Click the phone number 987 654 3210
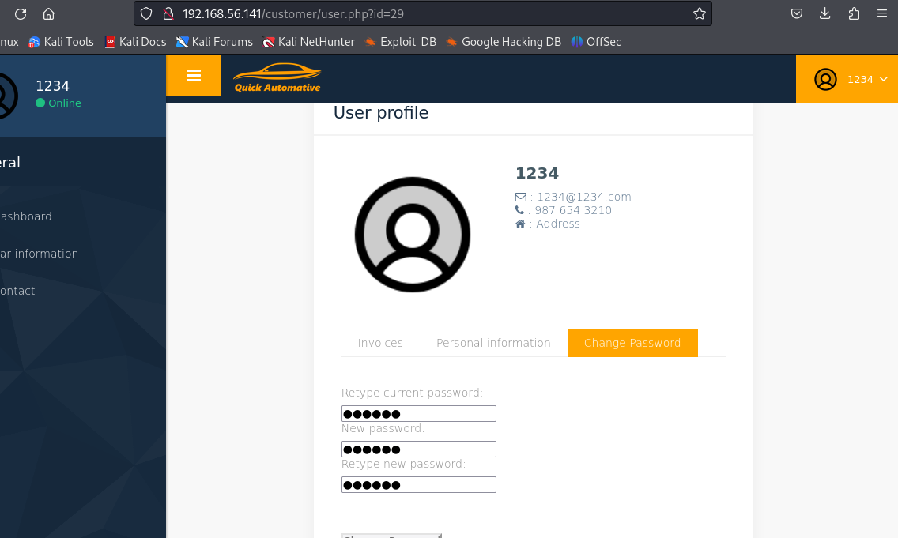898x538 pixels. pos(573,210)
